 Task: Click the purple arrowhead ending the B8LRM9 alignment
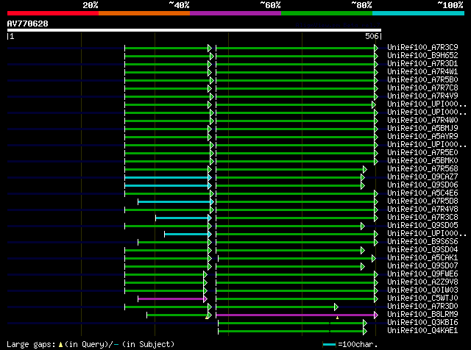coord(376,315)
